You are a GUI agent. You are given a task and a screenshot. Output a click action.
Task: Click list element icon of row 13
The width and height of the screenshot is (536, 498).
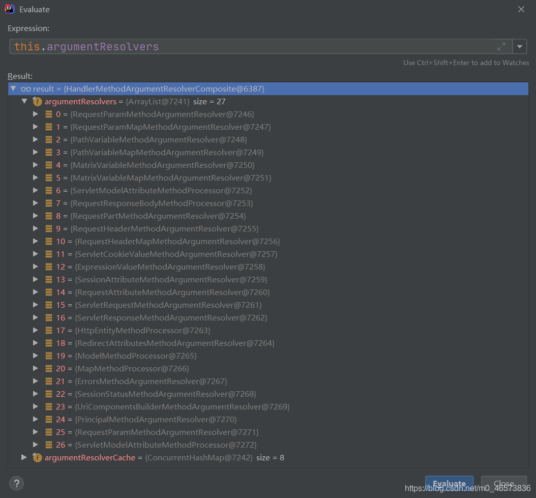click(49, 279)
